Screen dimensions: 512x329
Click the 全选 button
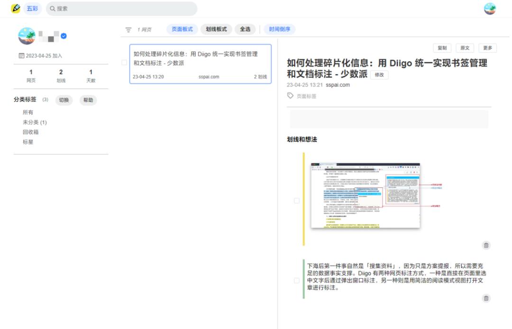[245, 29]
